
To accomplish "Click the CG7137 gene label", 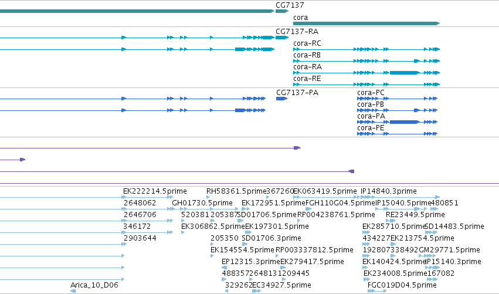I will tap(290, 5).
